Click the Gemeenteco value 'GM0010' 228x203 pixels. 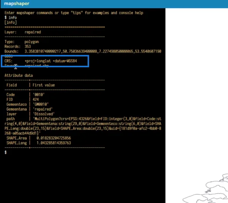point(41,104)
